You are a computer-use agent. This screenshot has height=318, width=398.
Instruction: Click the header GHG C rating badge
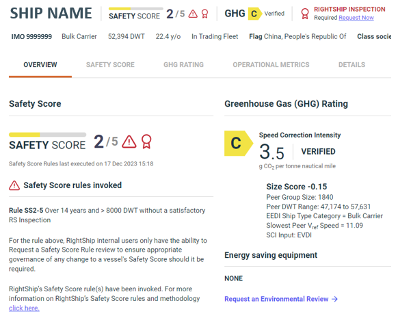(x=254, y=14)
